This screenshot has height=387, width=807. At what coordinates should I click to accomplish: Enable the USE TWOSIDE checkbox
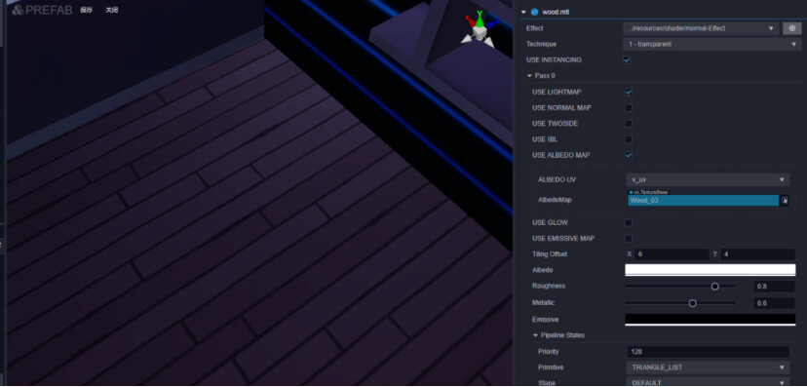629,124
